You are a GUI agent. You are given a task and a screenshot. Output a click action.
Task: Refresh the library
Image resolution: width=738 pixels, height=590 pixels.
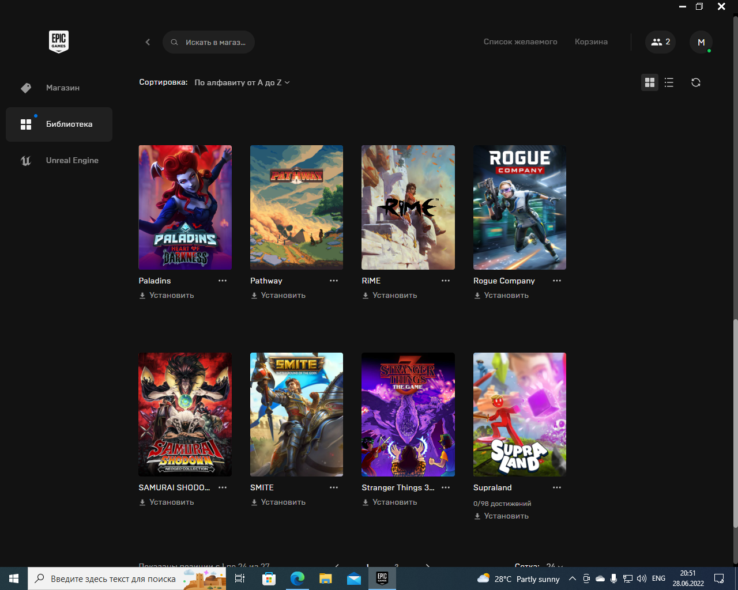696,82
